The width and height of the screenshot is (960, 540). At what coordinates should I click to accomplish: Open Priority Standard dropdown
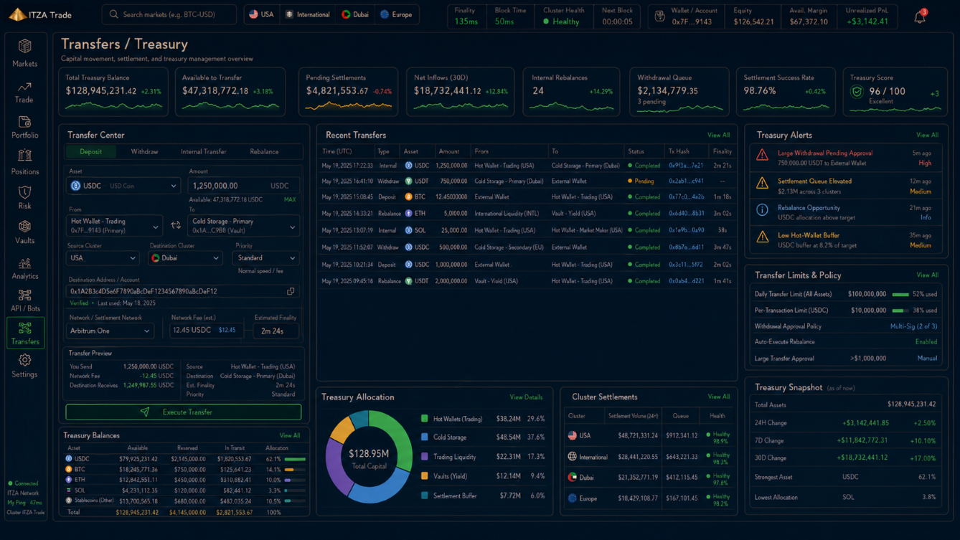[x=265, y=257]
